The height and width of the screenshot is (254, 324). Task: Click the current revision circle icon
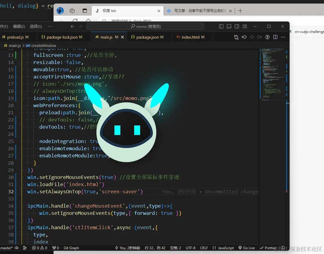coord(252,37)
